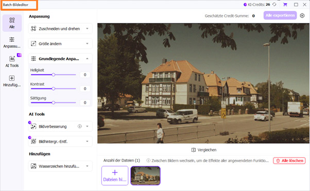310x191 pixels.
Task: Expand the Bildhintergr.-Entf. dropdown arrow
Action: click(87, 142)
